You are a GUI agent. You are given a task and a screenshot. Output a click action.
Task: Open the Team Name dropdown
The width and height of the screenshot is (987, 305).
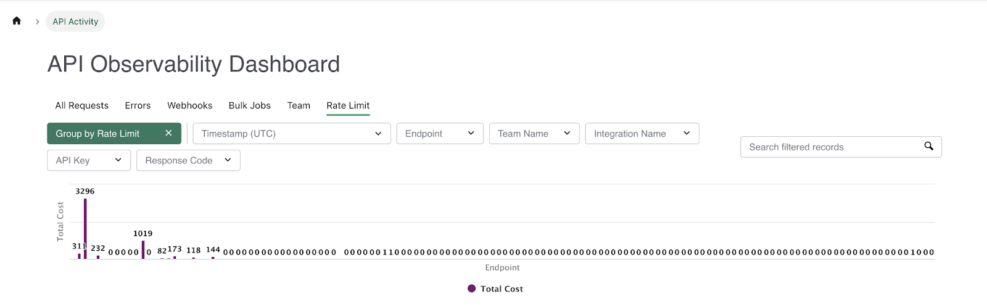(x=534, y=134)
